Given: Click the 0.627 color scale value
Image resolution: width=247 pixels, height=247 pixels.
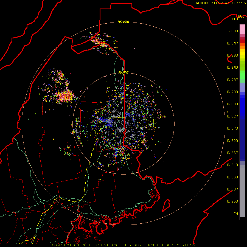Looking at the screenshot, I should 232,116.
